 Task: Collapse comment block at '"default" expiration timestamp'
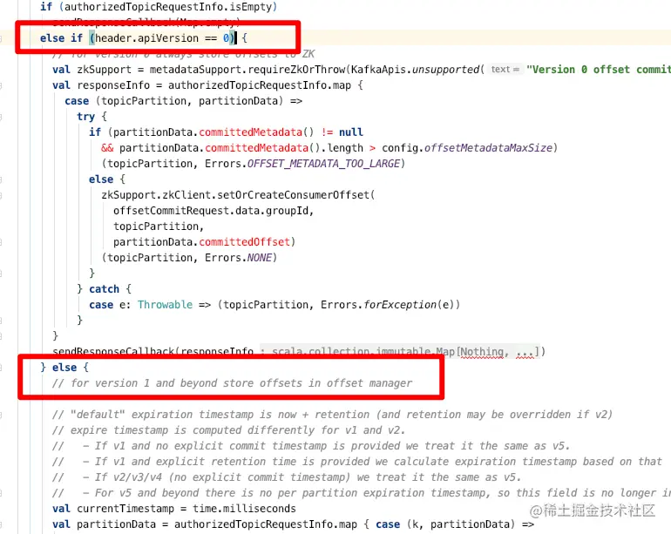click(1, 415)
